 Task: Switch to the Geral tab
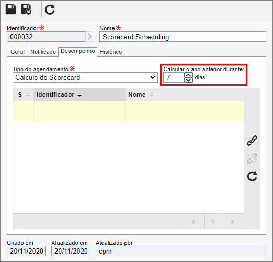(x=17, y=52)
